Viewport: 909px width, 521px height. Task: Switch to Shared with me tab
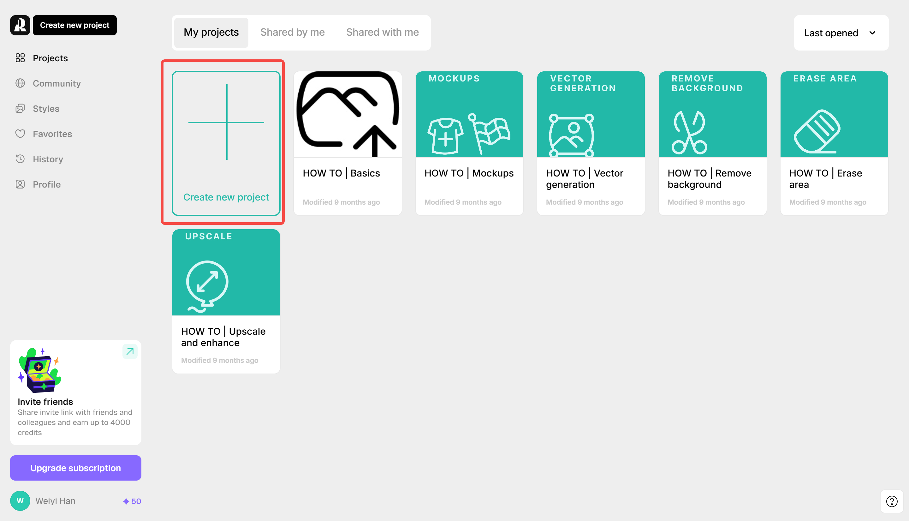382,32
